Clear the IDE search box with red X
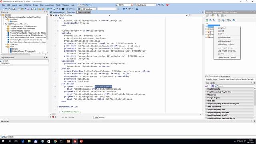This screenshot has width=256, height=144. (x=132, y=5)
